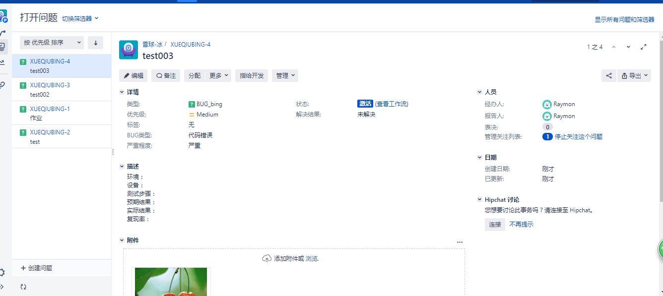Open project settings gear icon
Image resolution: width=663 pixels, height=296 pixels.
pos(2,272)
